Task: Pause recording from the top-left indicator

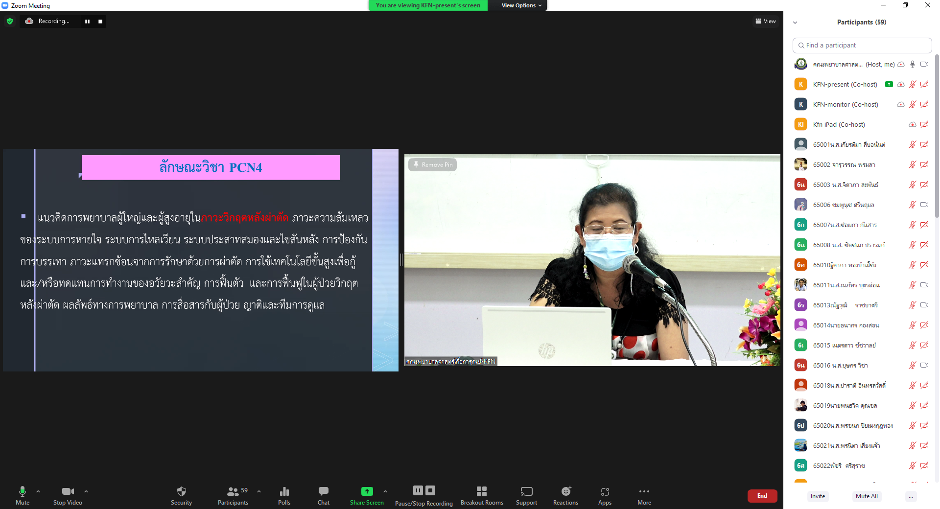Action: [x=87, y=21]
